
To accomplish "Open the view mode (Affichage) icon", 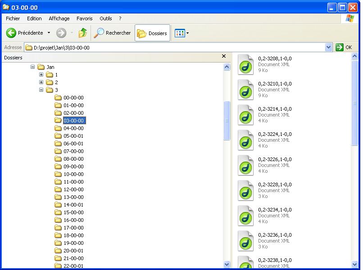I will coord(180,33).
